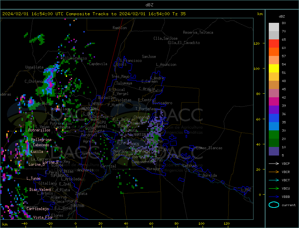The image size is (299, 228).
Task: Click the 'Uspallata' place label
Action: pos(34,67)
